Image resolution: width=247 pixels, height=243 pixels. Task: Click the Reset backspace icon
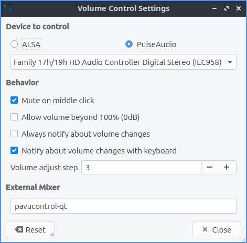click(19, 229)
